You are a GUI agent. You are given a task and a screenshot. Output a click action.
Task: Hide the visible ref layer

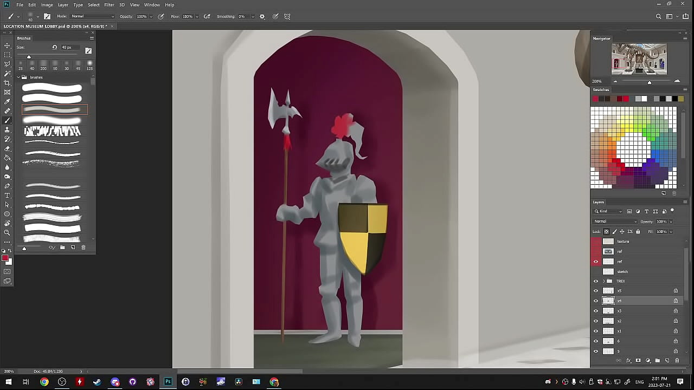[x=596, y=262]
